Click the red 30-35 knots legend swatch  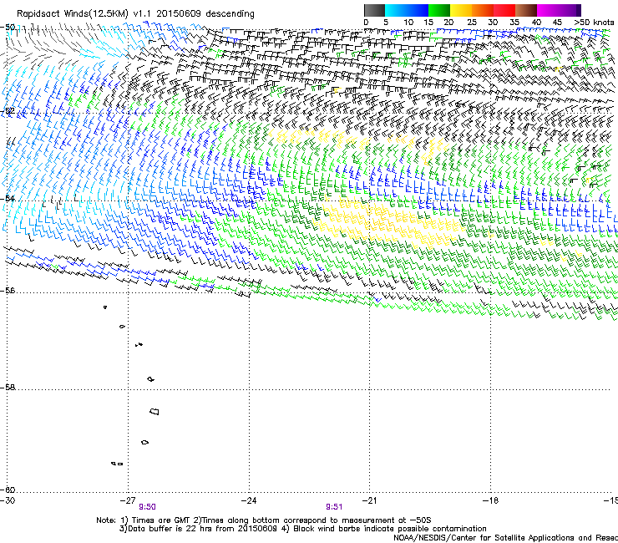click(x=504, y=10)
